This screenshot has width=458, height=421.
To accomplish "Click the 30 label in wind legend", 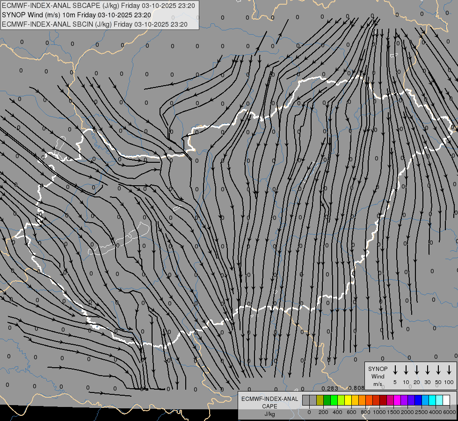I will coord(427,382).
